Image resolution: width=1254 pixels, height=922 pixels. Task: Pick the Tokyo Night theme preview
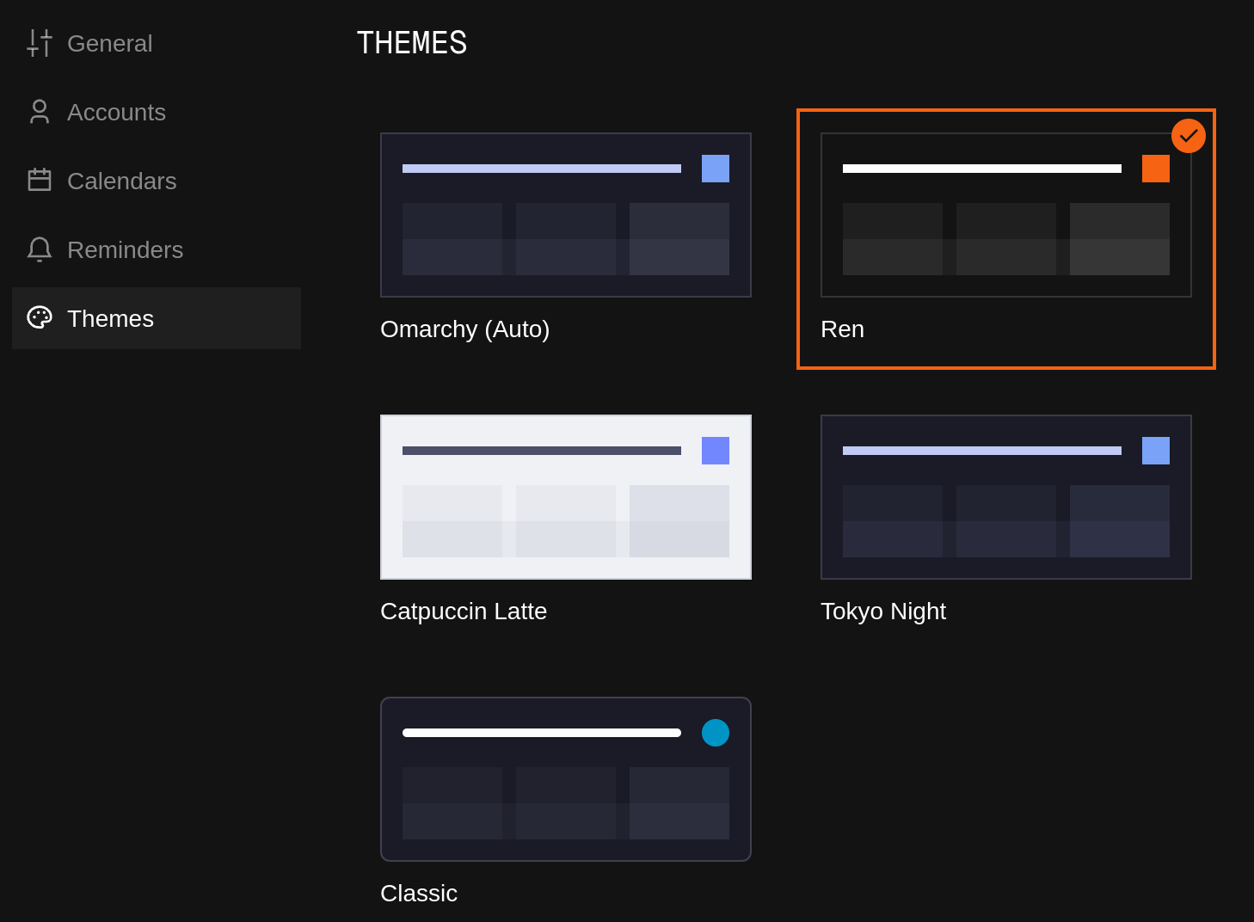pyautogui.click(x=1006, y=497)
